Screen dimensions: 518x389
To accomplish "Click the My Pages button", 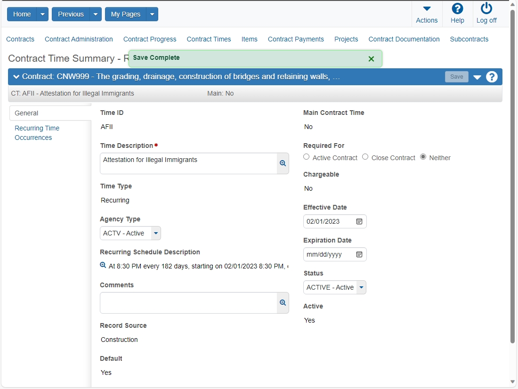I will tap(126, 14).
